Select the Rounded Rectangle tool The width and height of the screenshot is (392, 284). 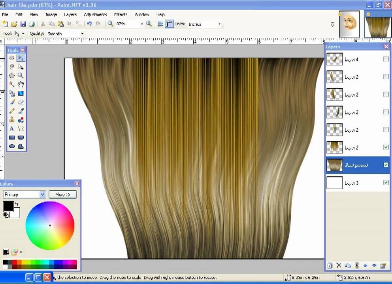coord(21,137)
